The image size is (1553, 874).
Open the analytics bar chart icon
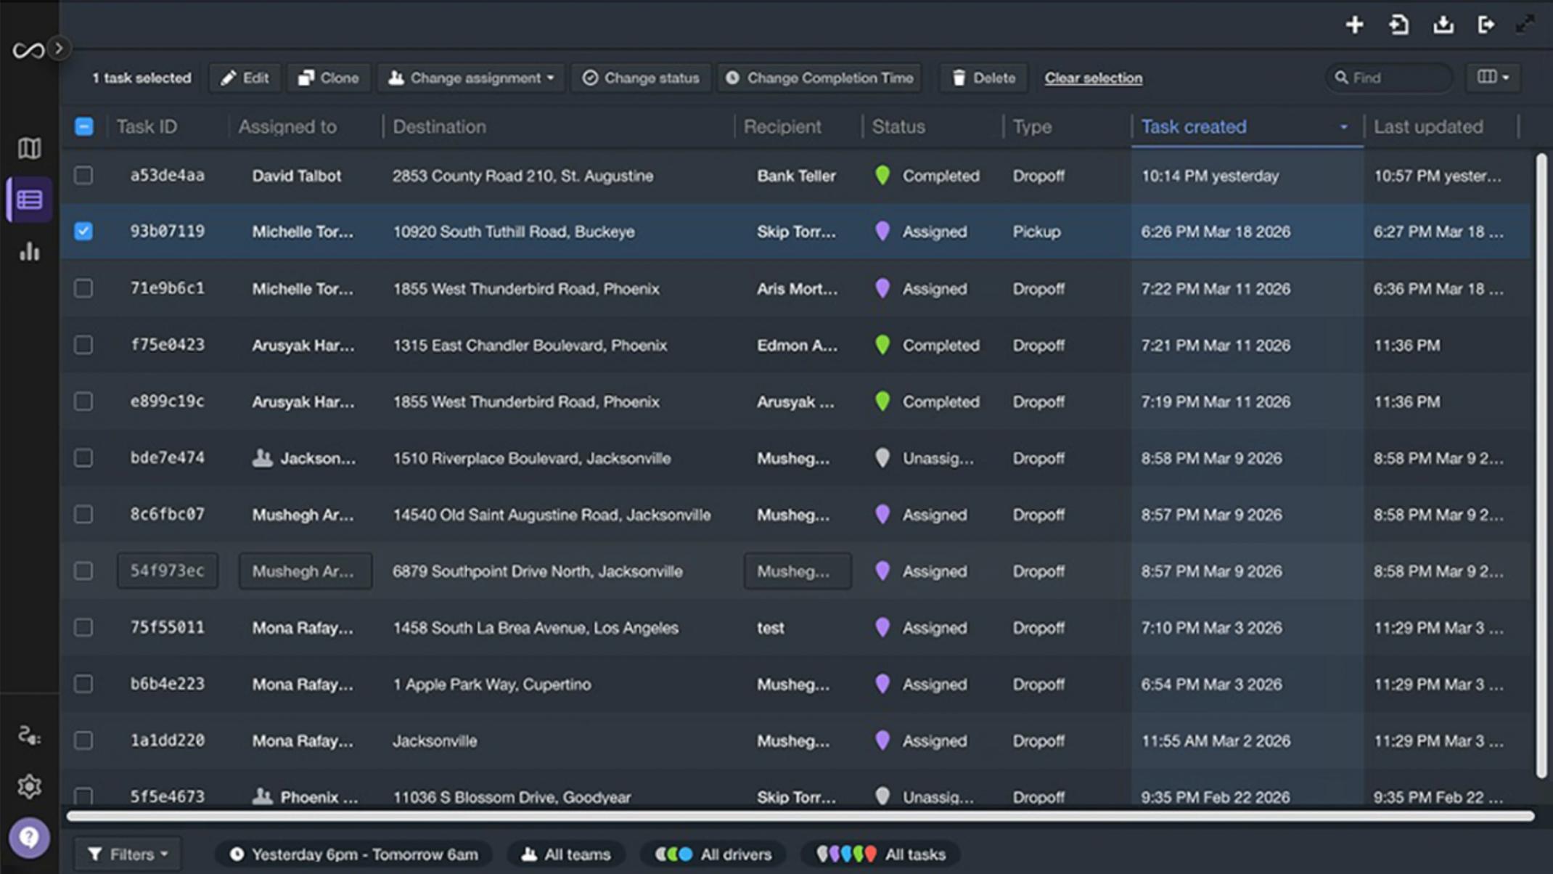[29, 251]
